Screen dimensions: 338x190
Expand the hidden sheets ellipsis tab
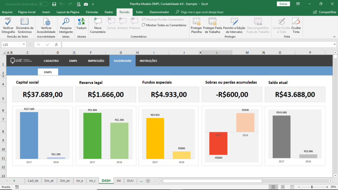point(141,181)
